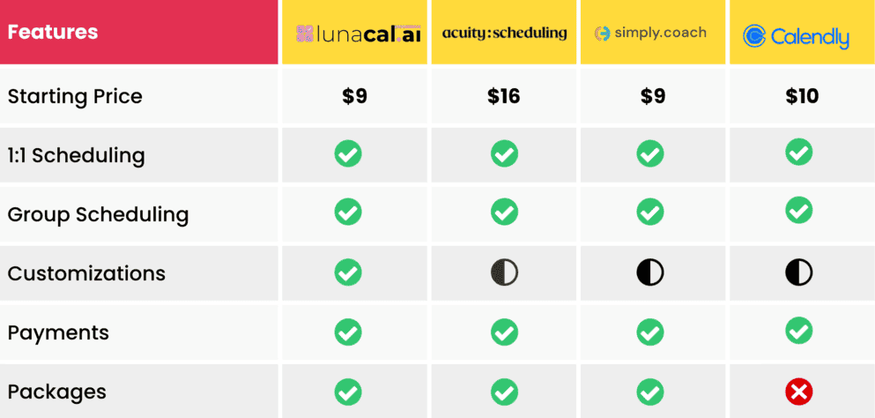
Task: Click lunacal Packages green checkmark
Action: pyautogui.click(x=348, y=392)
